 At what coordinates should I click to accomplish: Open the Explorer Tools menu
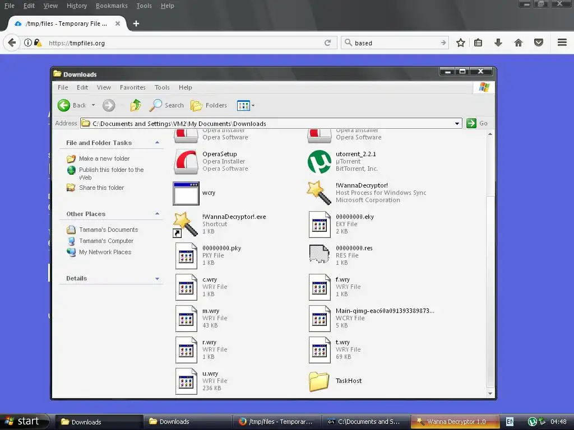pos(162,87)
